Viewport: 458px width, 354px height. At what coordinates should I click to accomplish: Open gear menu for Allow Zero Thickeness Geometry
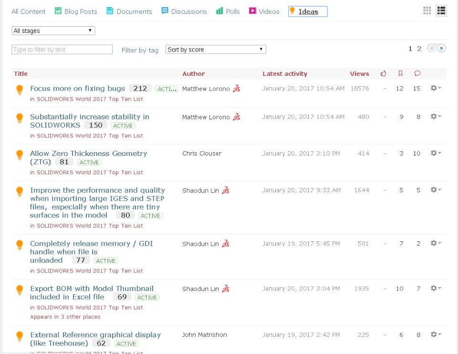pyautogui.click(x=436, y=153)
